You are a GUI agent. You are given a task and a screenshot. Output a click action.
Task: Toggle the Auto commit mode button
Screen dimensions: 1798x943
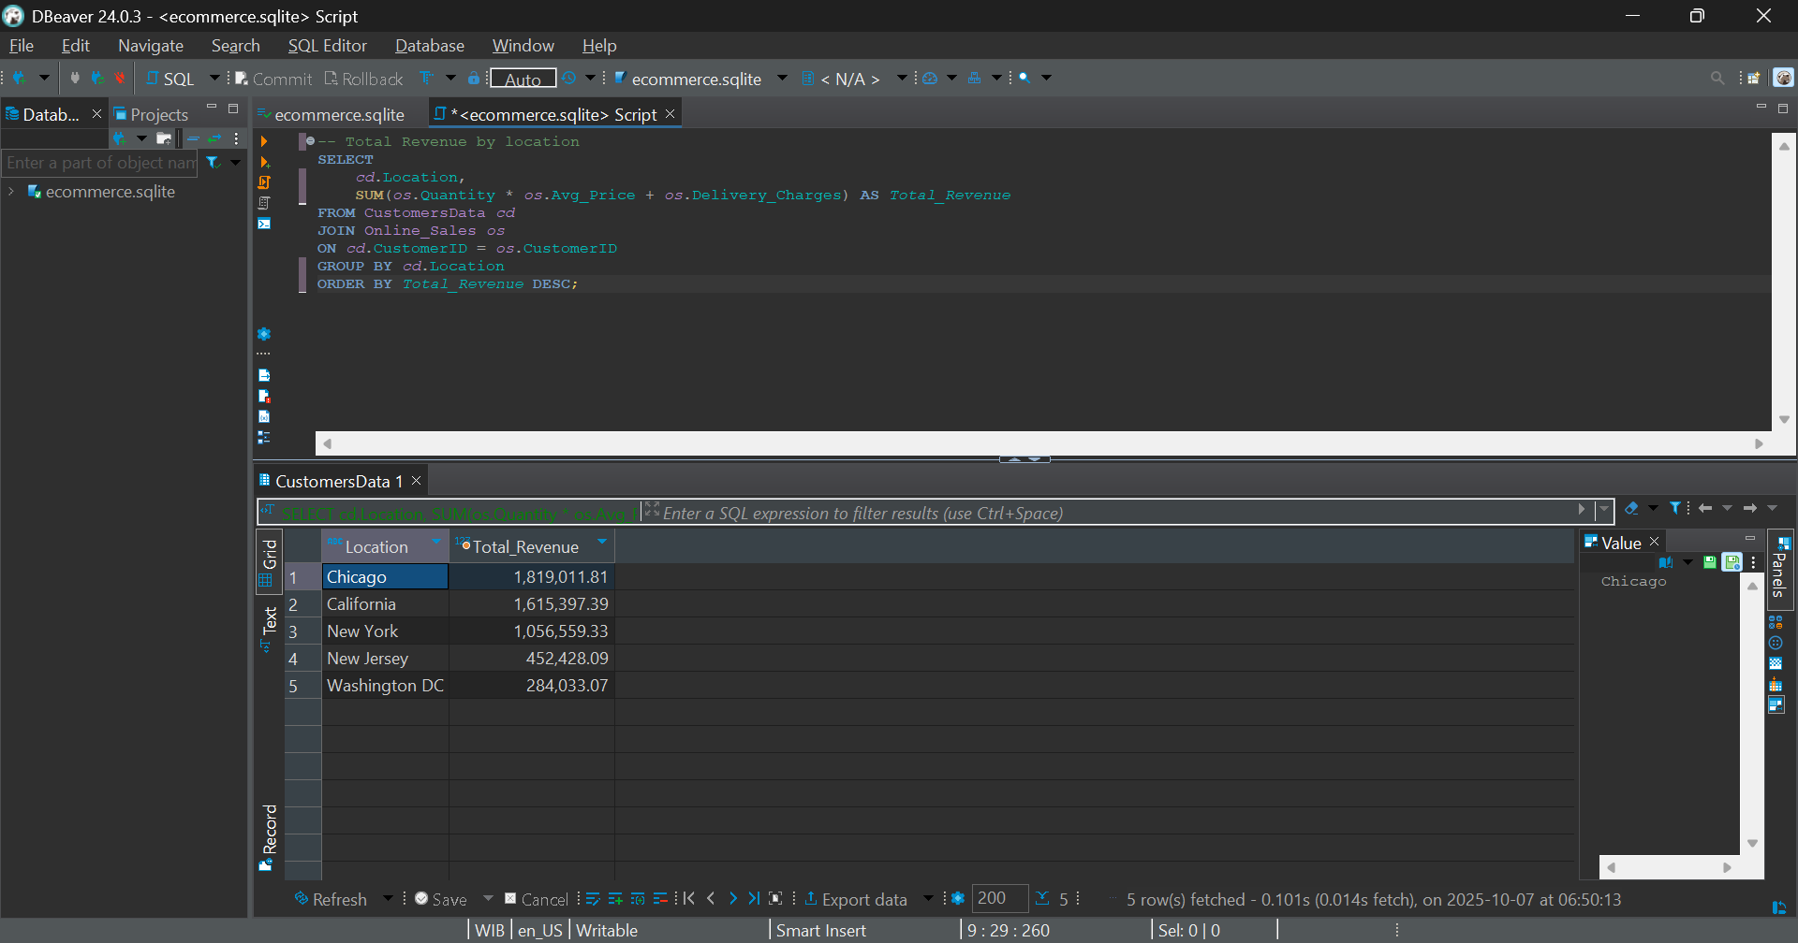(x=523, y=79)
